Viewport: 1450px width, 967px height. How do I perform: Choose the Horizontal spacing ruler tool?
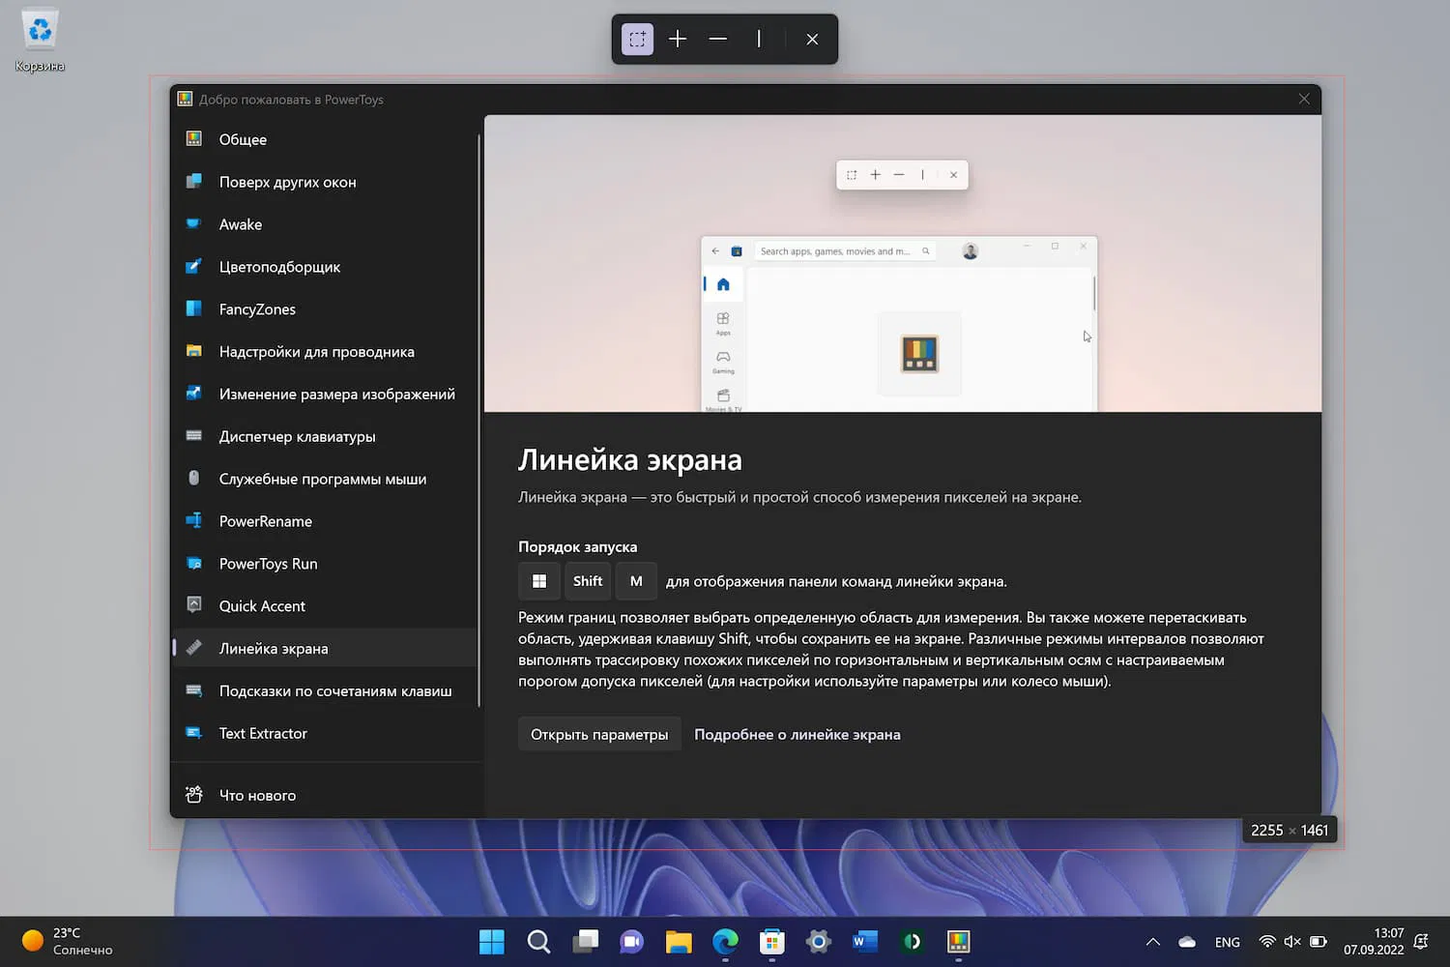pyautogui.click(x=718, y=40)
